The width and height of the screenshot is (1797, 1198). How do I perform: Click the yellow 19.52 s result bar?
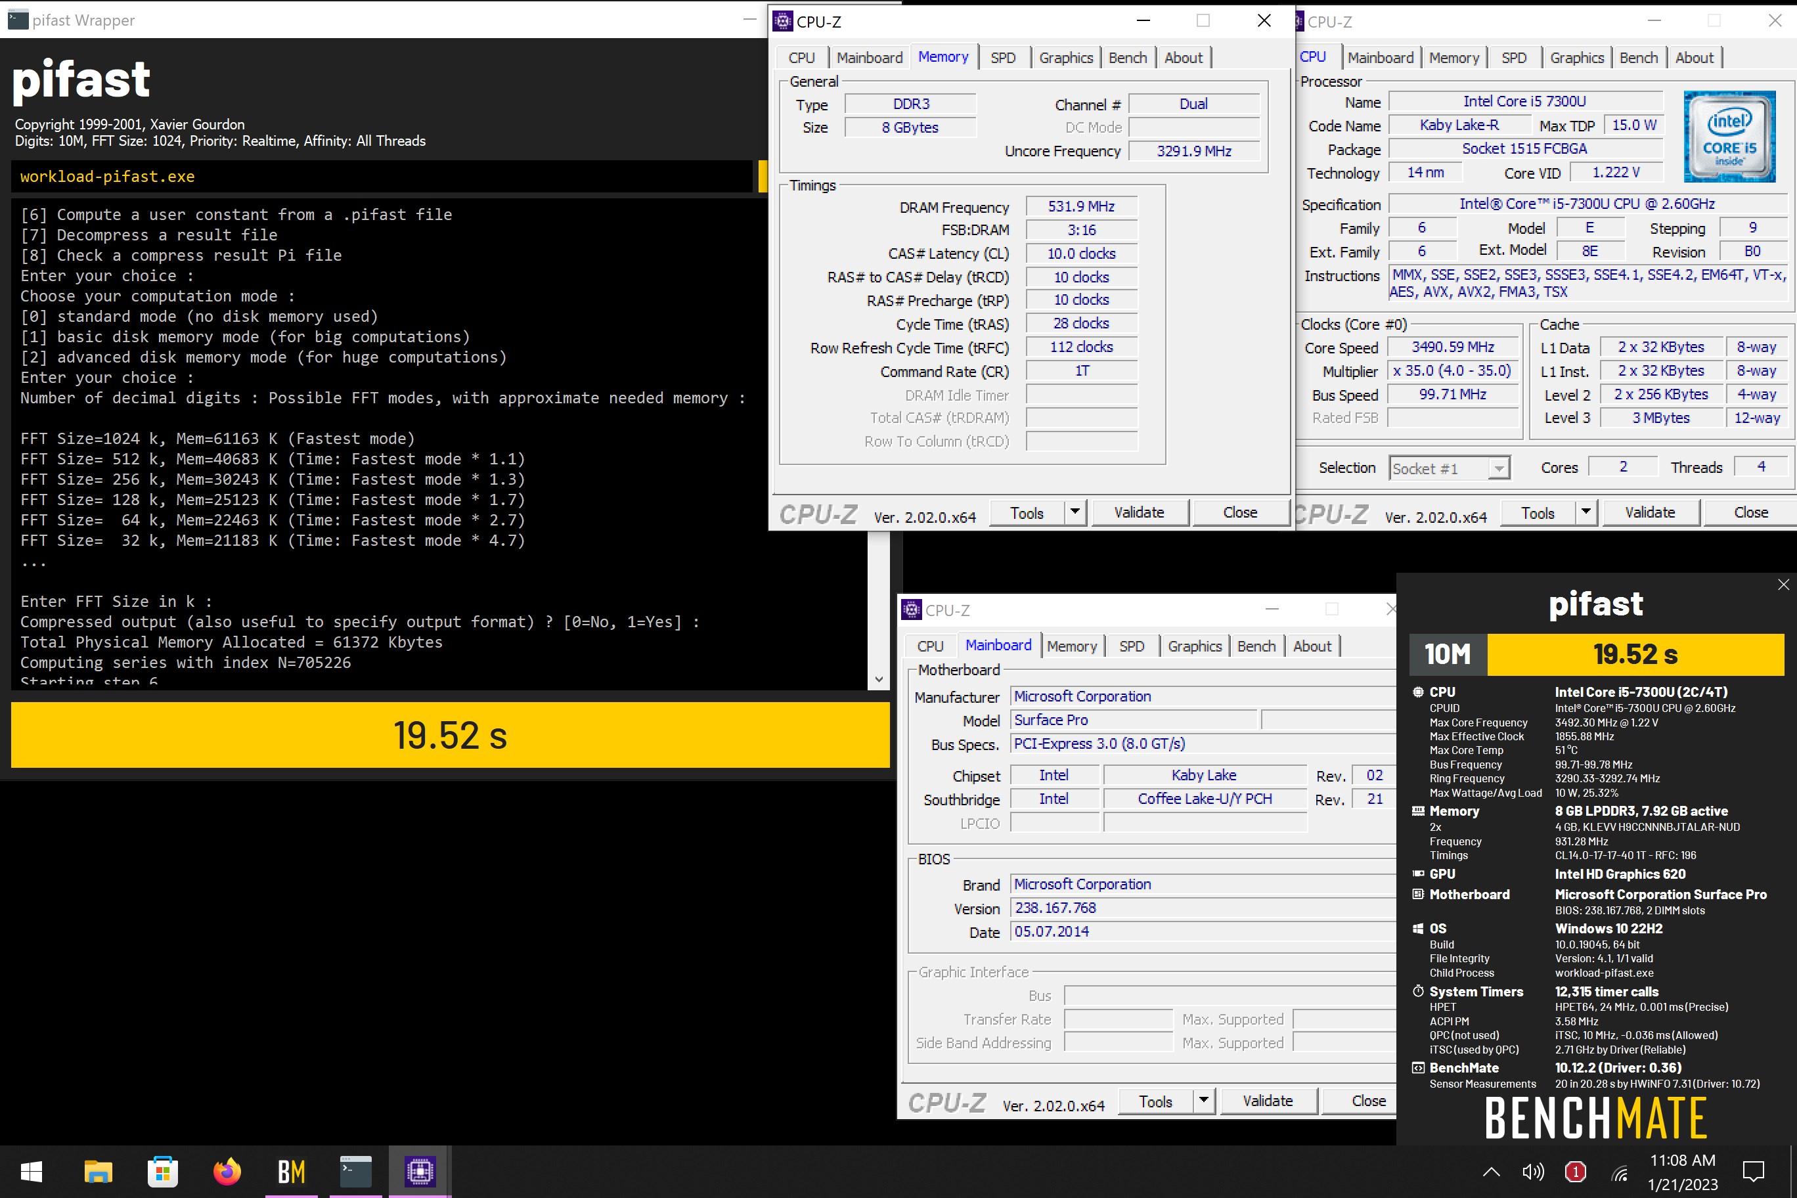tap(450, 735)
